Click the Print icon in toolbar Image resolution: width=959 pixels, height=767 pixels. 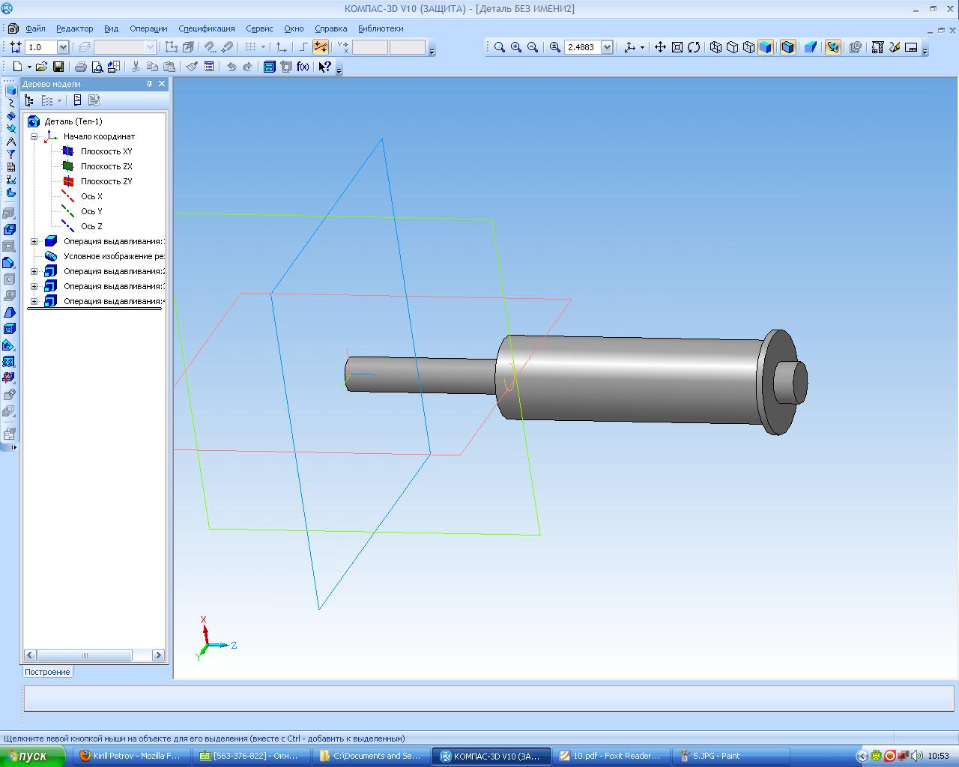tap(81, 67)
